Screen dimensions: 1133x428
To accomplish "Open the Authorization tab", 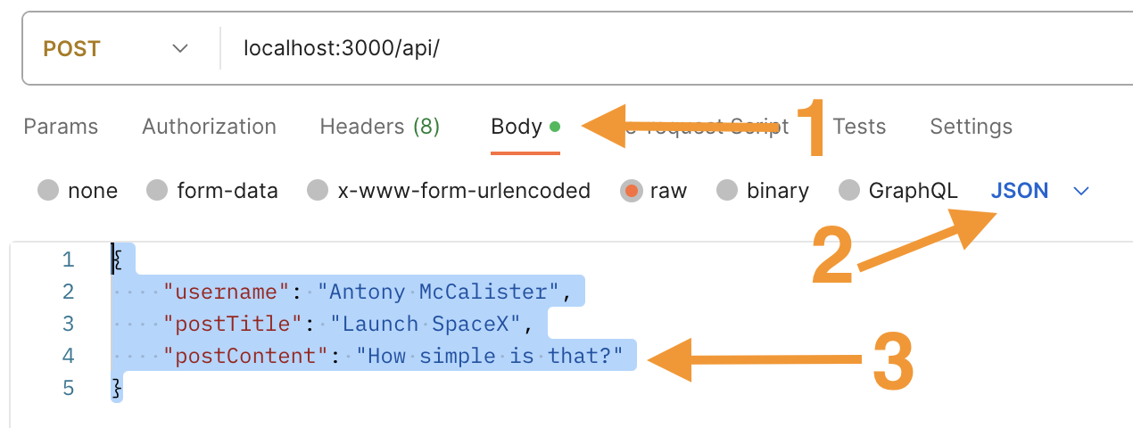I will click(x=209, y=127).
